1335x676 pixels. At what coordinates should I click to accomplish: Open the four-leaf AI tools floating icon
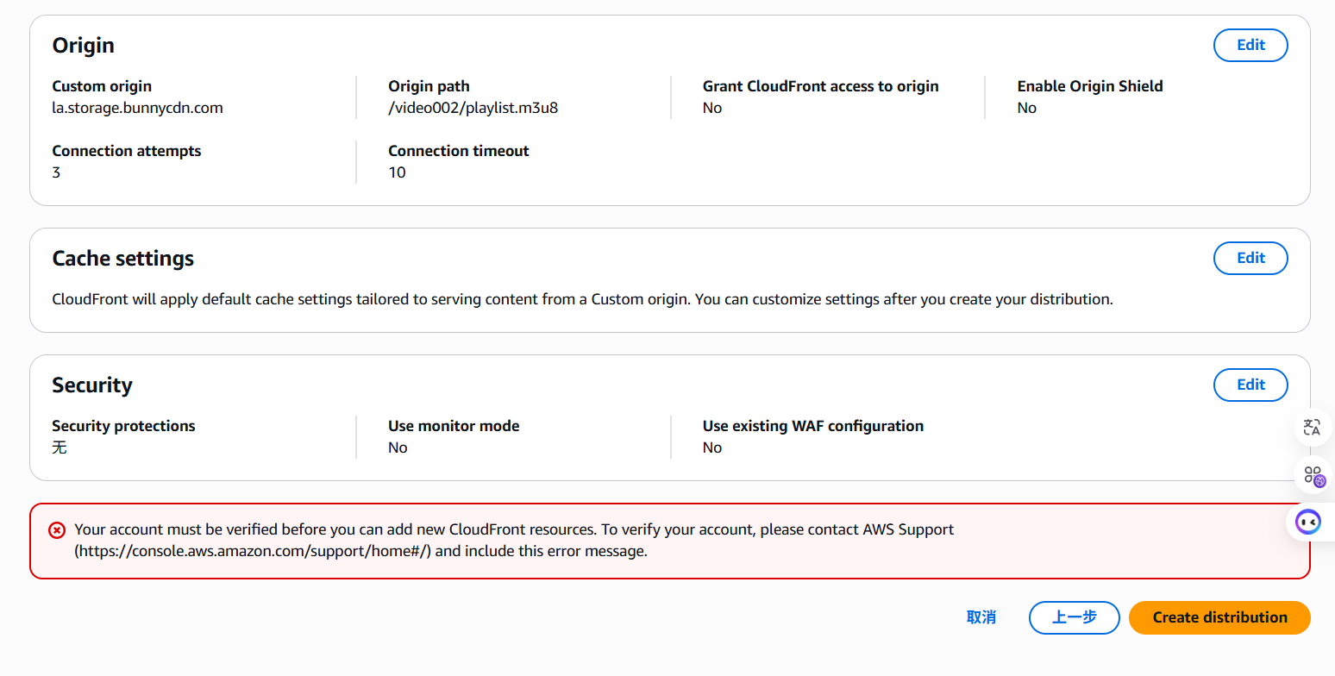click(1313, 474)
